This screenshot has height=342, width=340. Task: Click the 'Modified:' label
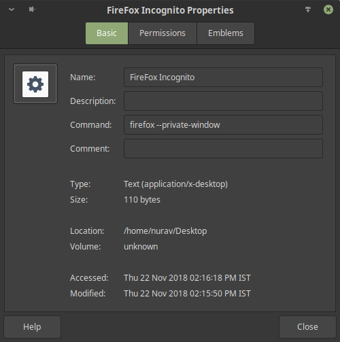[88, 294]
